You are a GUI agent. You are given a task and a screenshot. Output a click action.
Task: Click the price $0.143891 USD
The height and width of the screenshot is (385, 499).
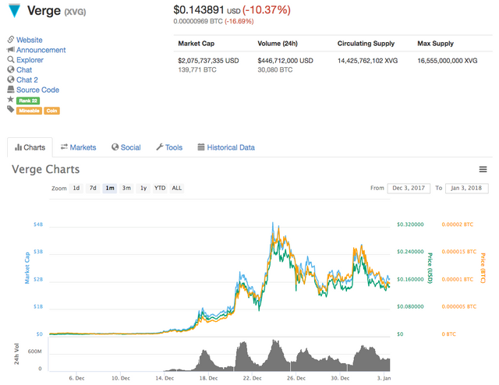click(207, 10)
